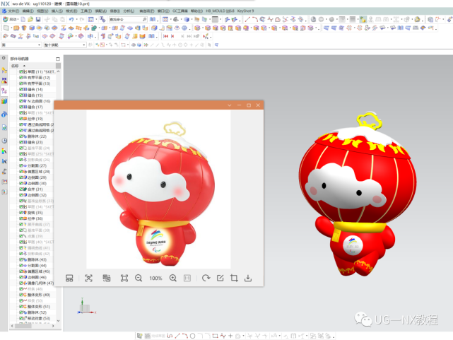
Task: Rotate the image in the viewer
Action: click(x=206, y=279)
